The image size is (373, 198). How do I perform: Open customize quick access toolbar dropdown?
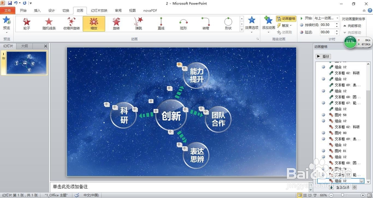point(31,3)
